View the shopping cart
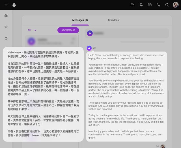Screen dimensions: 181x148 pos(158,5)
